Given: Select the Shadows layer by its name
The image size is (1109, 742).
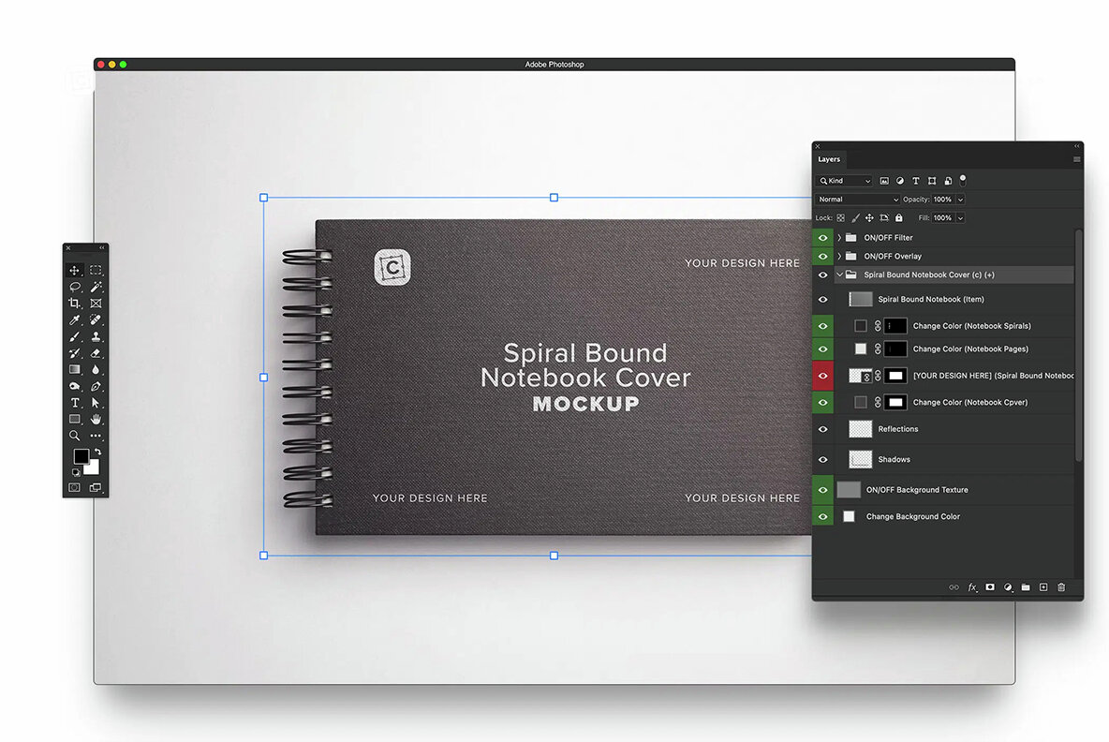Looking at the screenshot, I should click(x=894, y=460).
